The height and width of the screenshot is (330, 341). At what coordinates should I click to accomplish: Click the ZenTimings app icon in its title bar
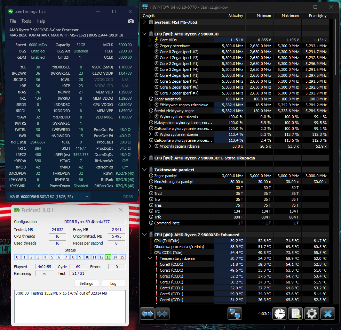point(10,11)
